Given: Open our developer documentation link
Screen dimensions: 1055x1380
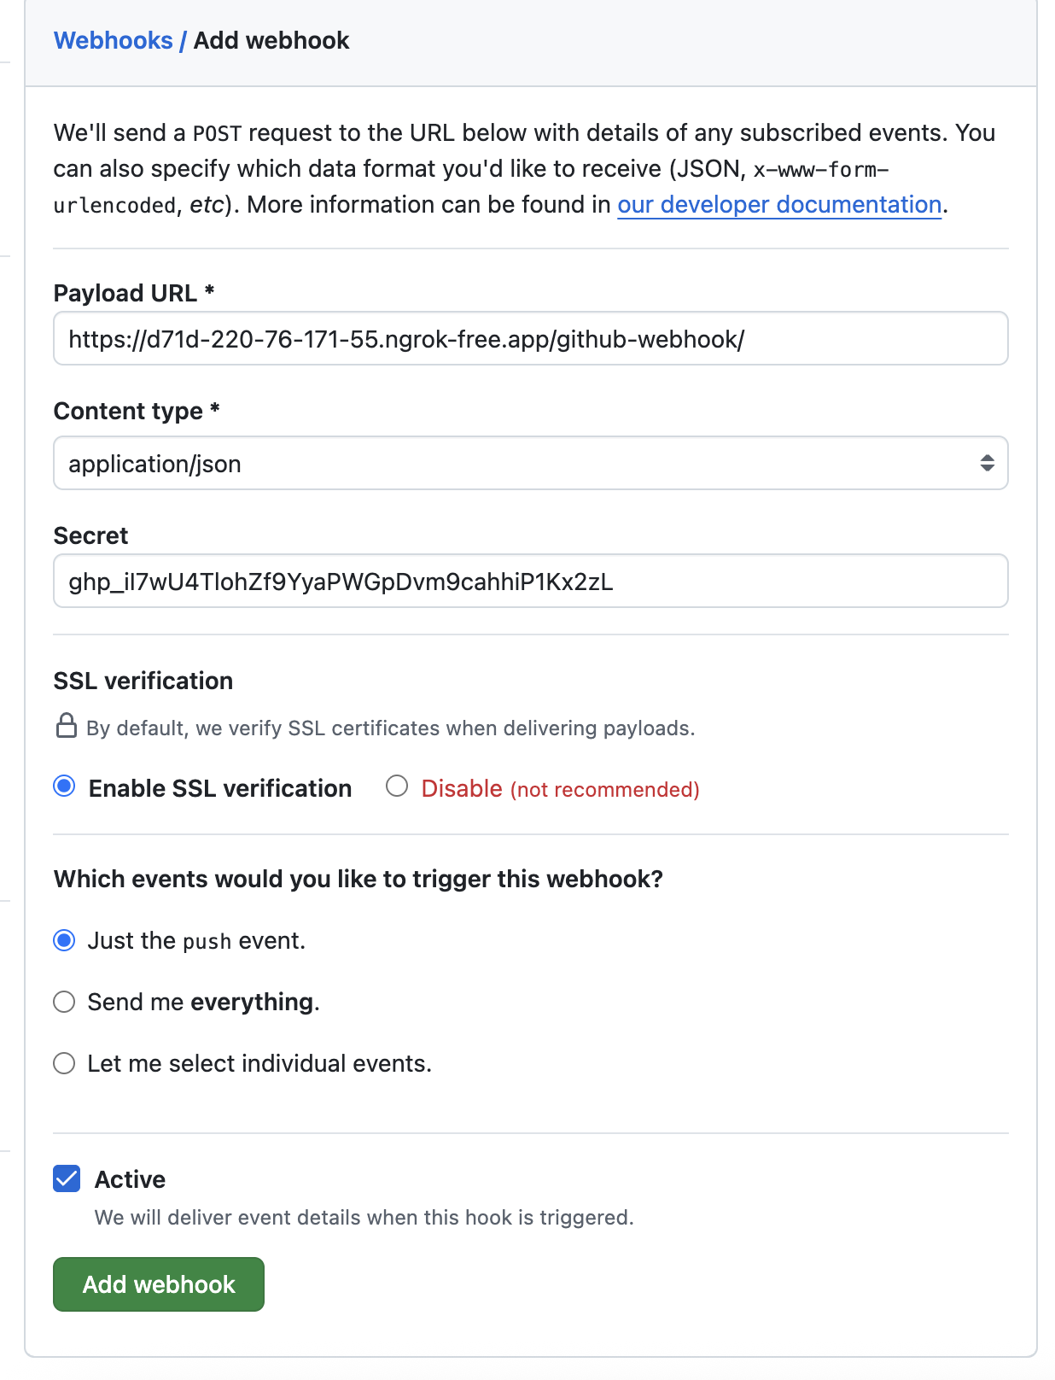Looking at the screenshot, I should point(779,204).
